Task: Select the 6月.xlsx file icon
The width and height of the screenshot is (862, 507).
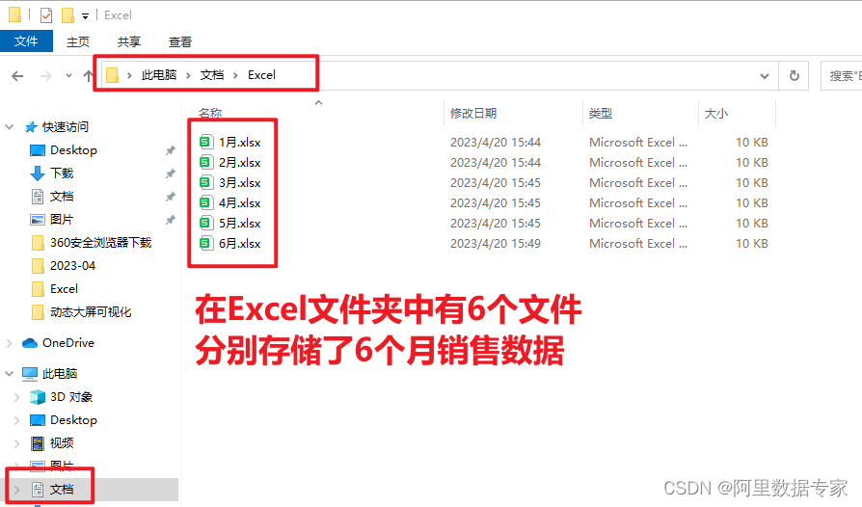Action: coord(205,243)
